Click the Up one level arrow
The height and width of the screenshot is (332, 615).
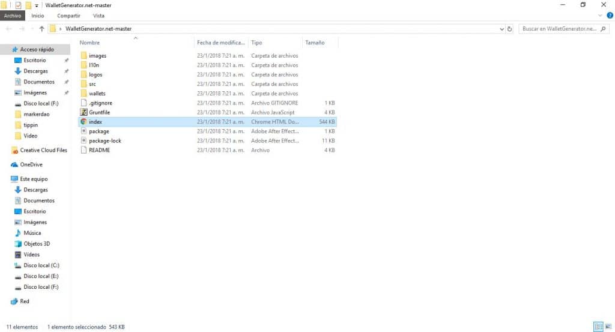41,29
